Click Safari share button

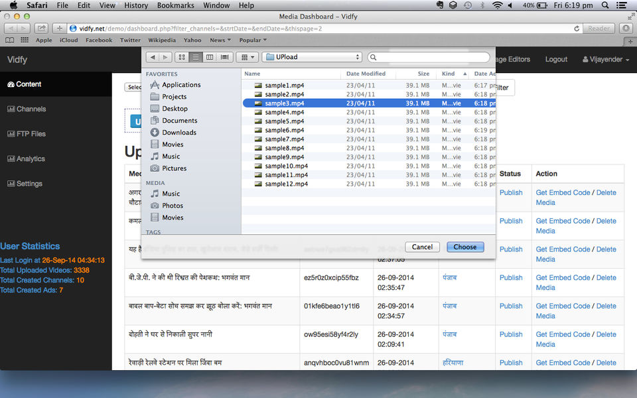click(41, 29)
